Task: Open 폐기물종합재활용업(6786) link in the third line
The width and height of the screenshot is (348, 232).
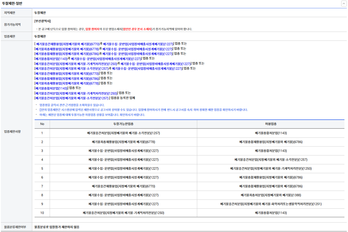Action: coord(67,54)
